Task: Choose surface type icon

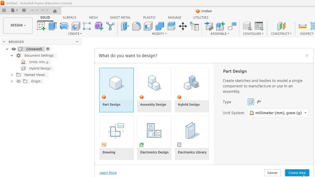Action: point(259,102)
